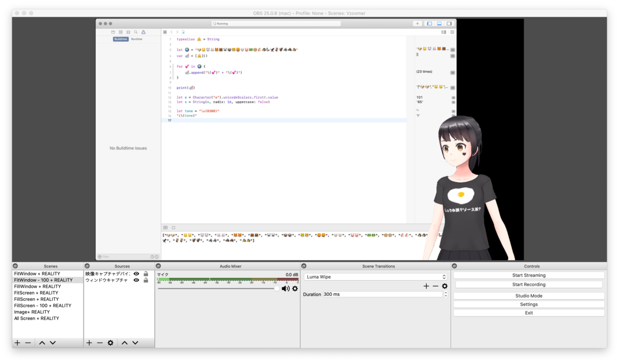Click the Audio Mixer dock float icon
The height and width of the screenshot is (363, 619).
coord(158,266)
